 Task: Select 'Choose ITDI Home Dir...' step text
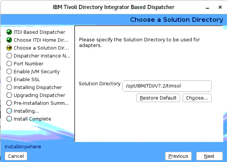coord(41,40)
